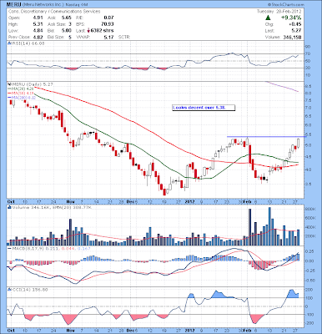This screenshot has height=334, width=322.
Task: Select the VWAP value 5.17
Action: pyautogui.click(x=108, y=37)
